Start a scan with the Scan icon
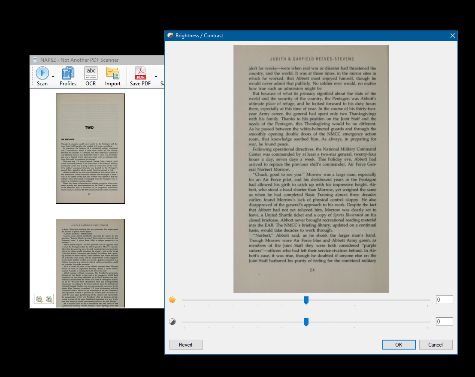 point(42,76)
